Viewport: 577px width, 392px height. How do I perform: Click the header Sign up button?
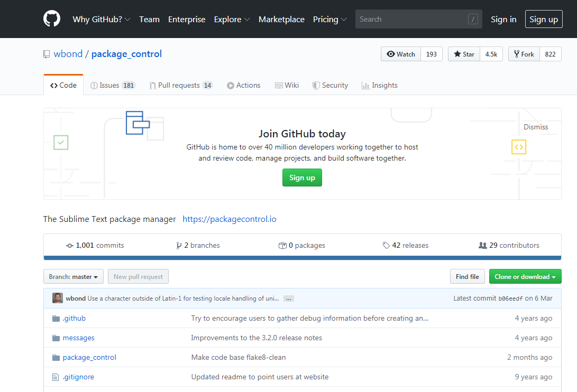coord(544,19)
